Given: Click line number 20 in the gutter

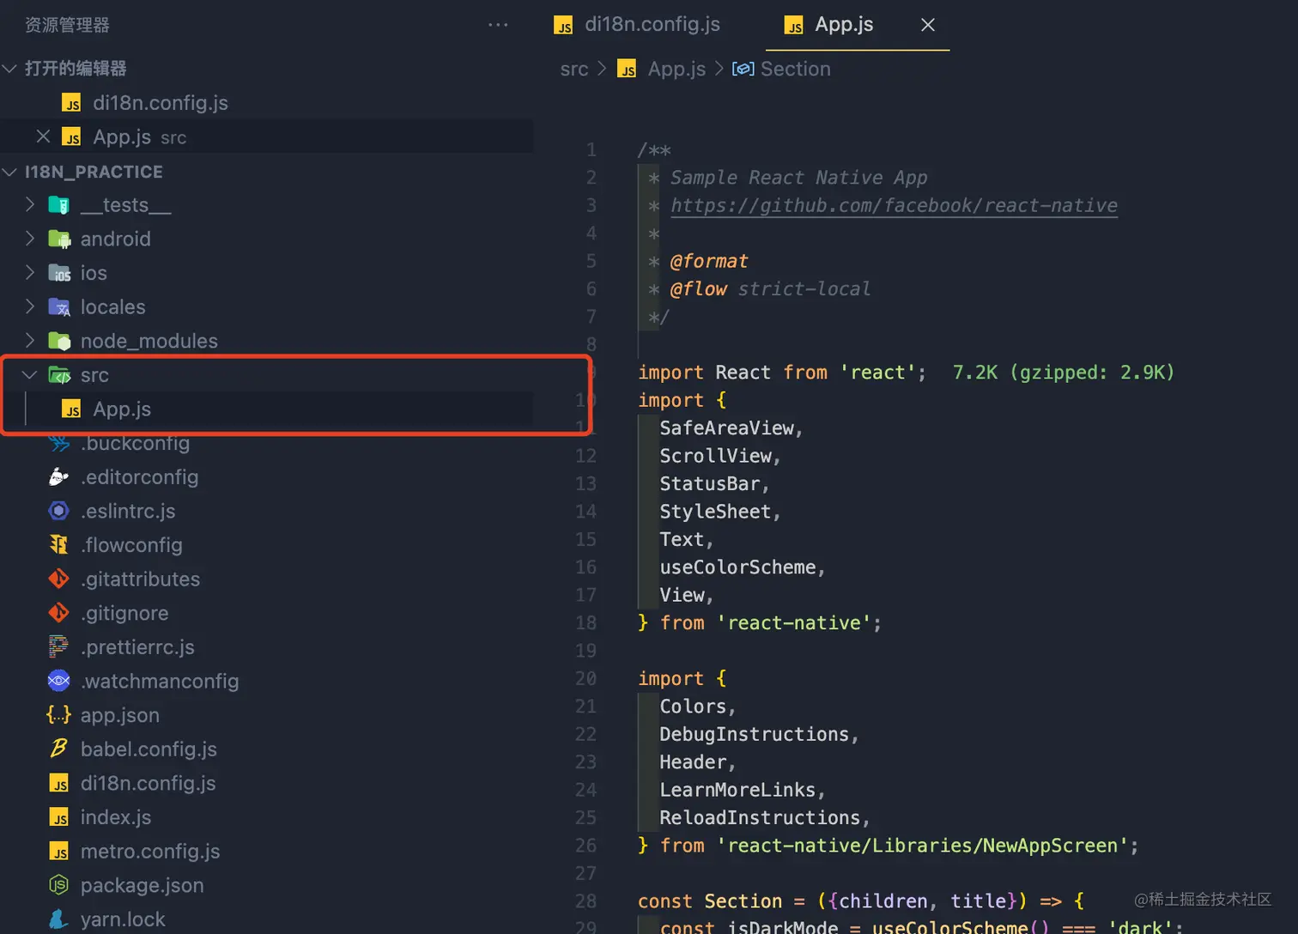Looking at the screenshot, I should pos(585,678).
